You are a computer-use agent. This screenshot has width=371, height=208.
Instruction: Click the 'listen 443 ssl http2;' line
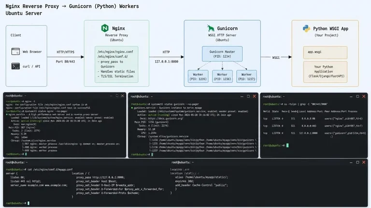click(25, 181)
